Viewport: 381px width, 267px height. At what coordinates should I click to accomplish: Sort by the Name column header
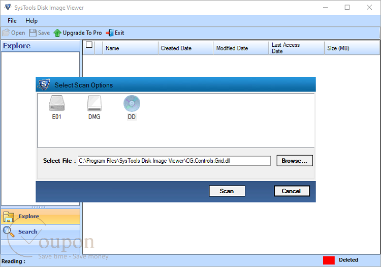click(131, 48)
